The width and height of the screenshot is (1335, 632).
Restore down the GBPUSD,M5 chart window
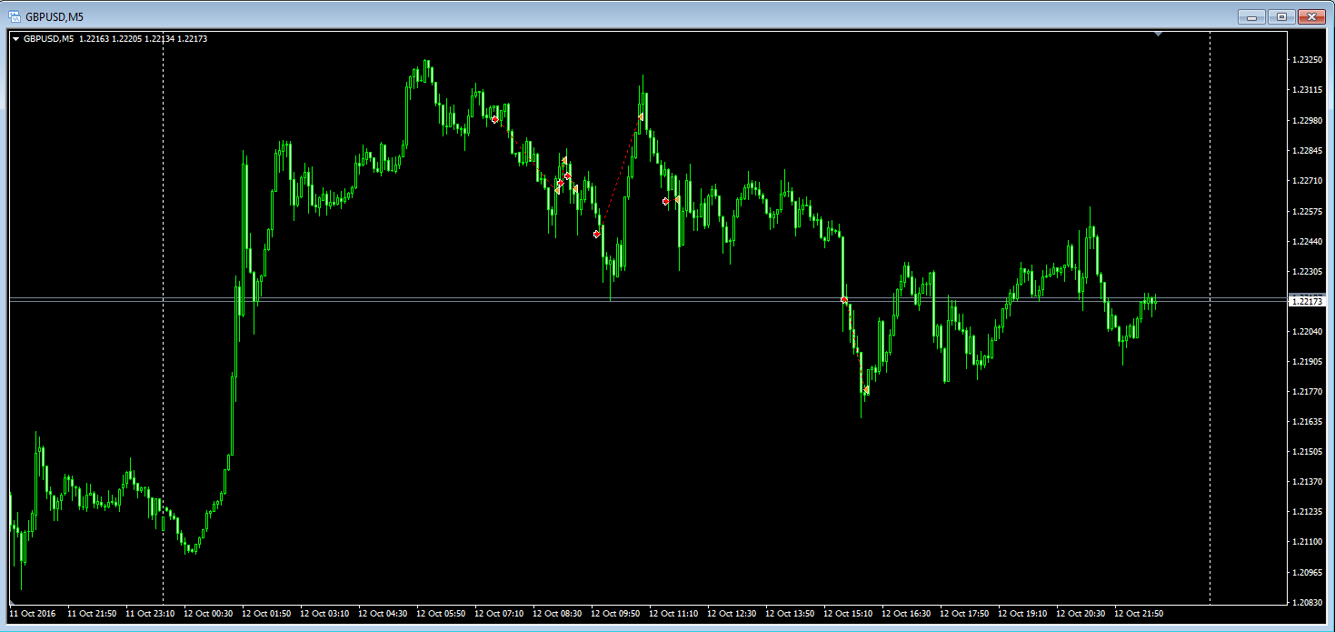click(x=1281, y=16)
